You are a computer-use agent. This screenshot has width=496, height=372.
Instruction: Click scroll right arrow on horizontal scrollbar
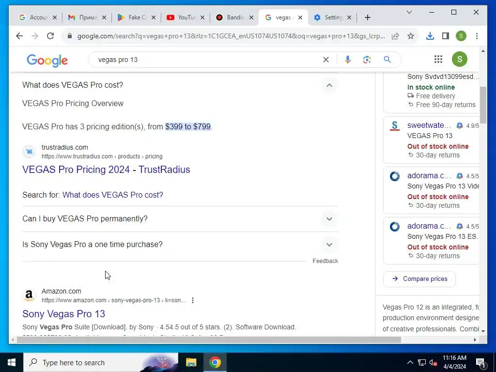(475, 340)
